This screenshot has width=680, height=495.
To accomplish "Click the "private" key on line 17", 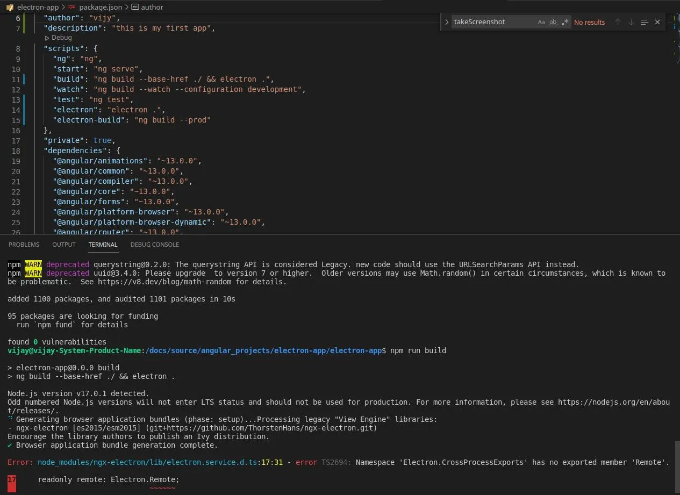I will coord(64,140).
